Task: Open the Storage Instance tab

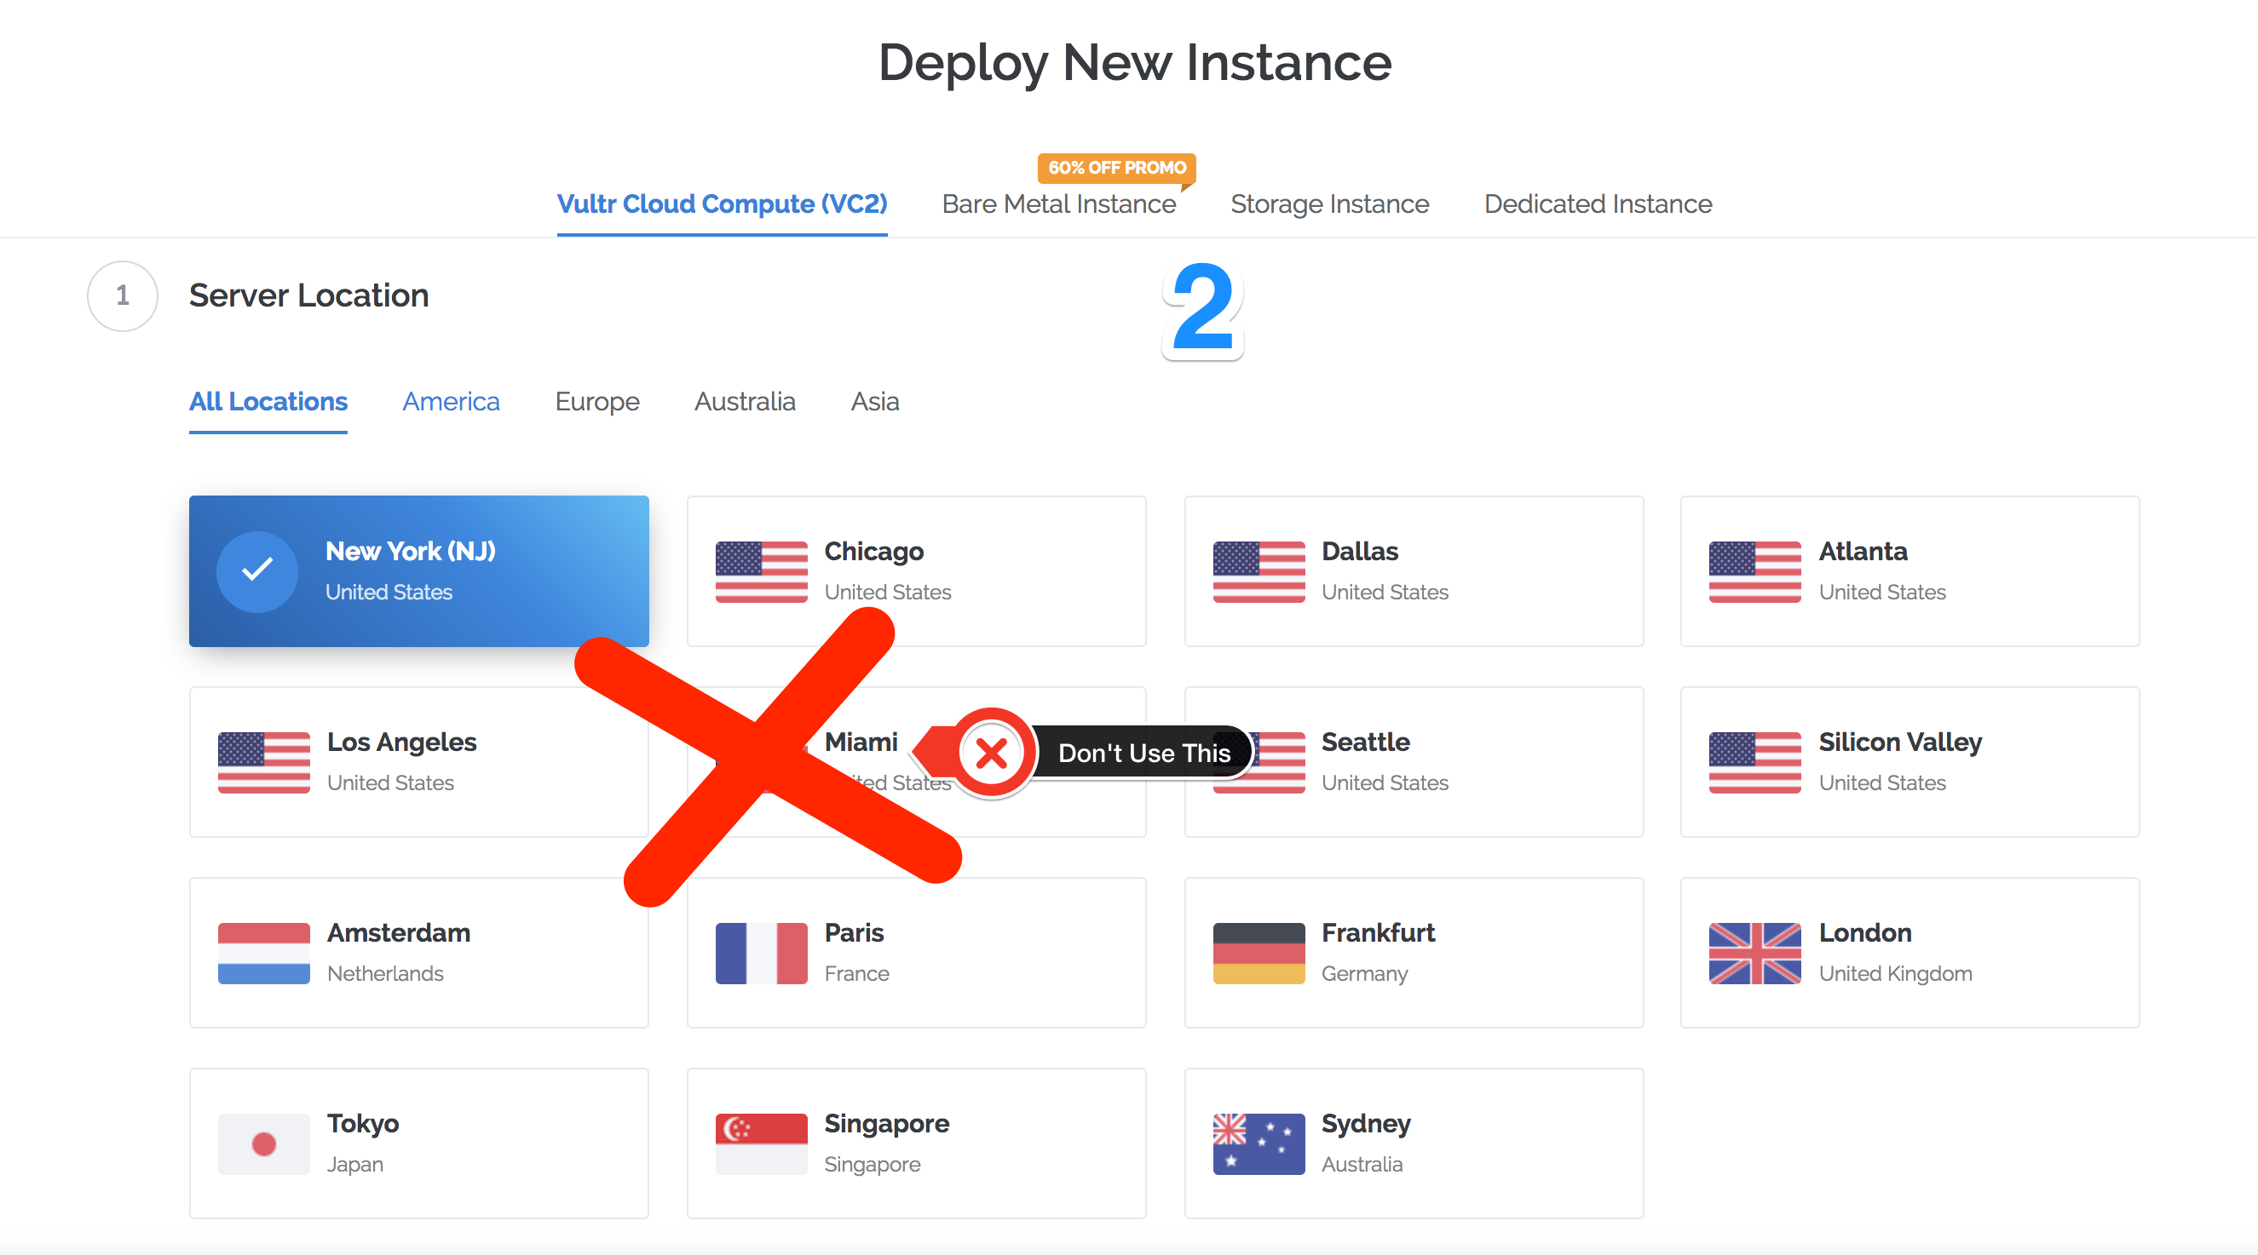Action: point(1330,204)
